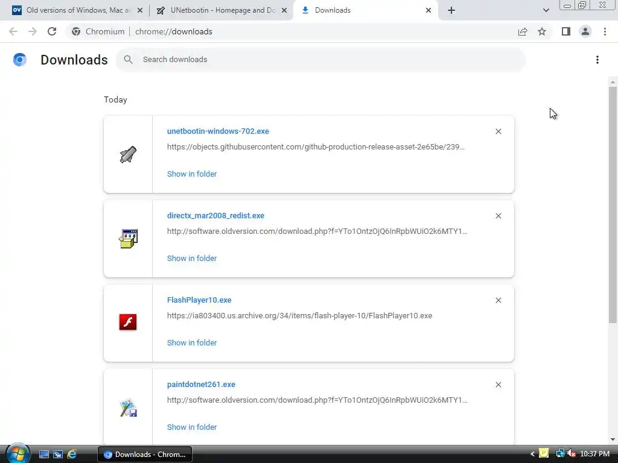Click the paintdotnet file icon

(x=128, y=408)
